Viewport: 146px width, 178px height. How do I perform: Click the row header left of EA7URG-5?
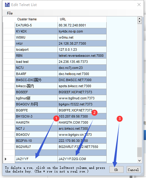pos(9,25)
